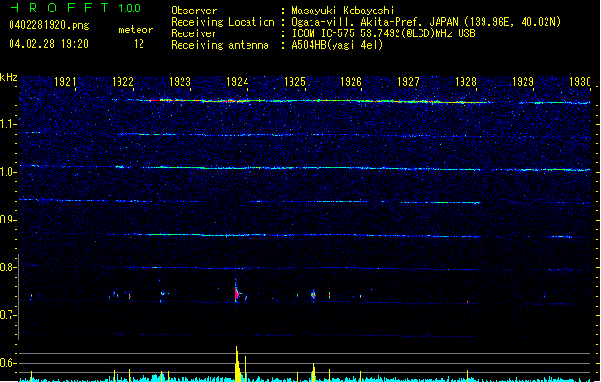
Task: Click the date stamp 04.02.28 19:20
Action: (x=49, y=44)
